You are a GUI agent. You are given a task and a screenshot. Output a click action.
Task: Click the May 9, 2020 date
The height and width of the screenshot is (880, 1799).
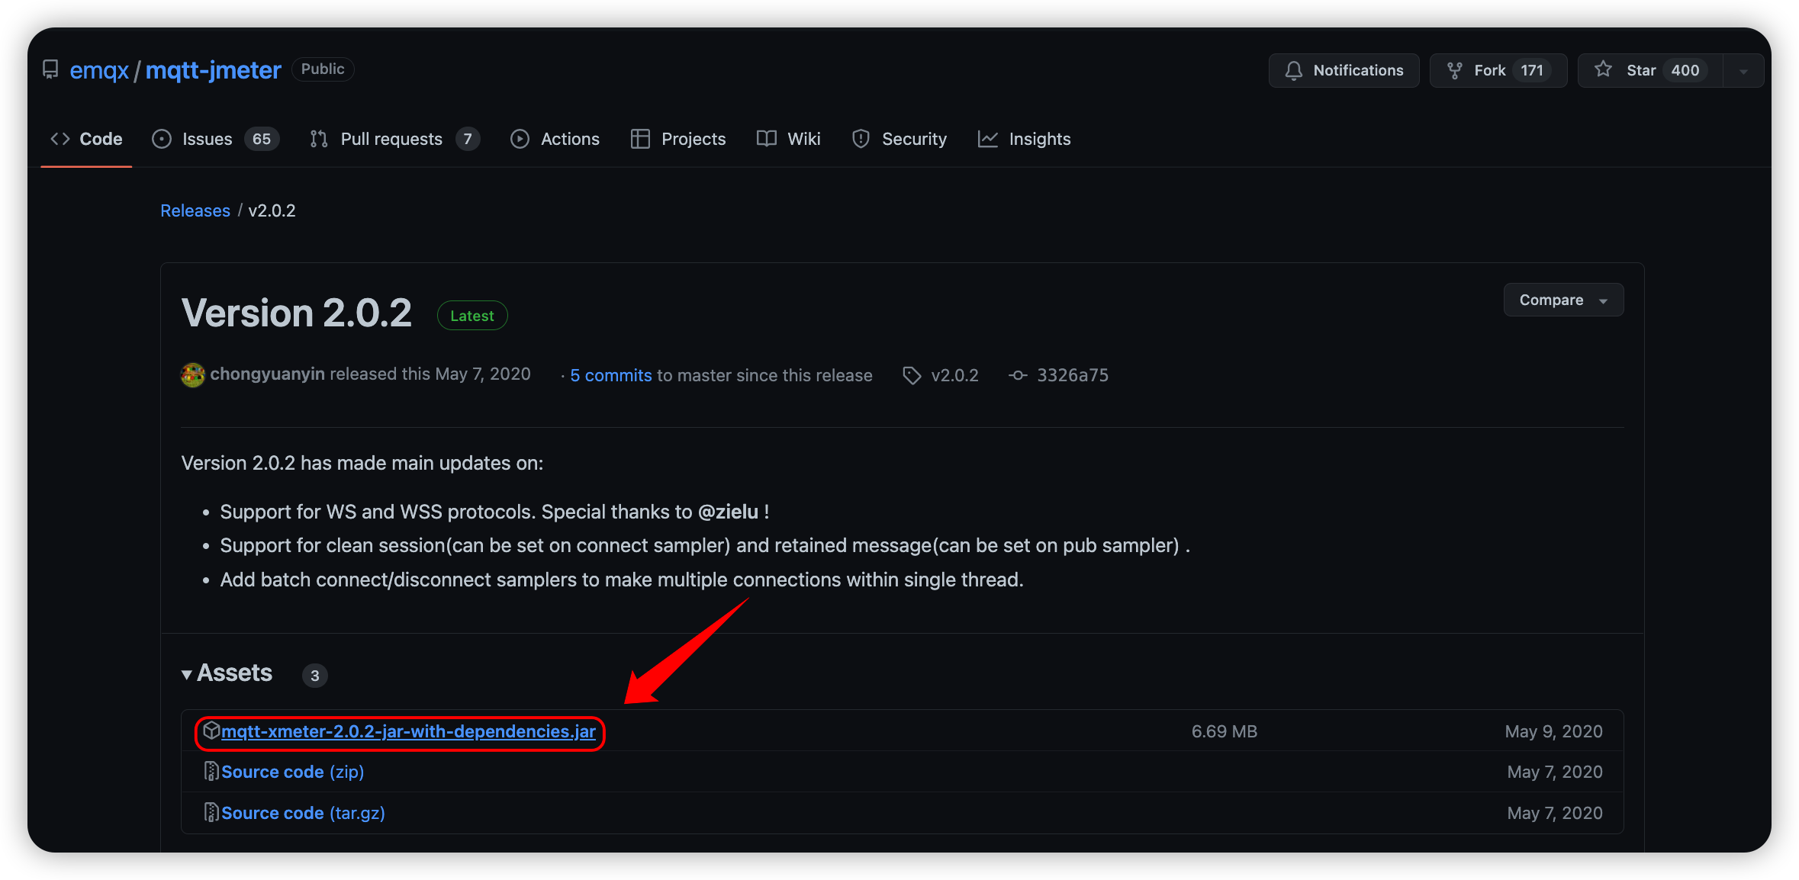click(1553, 731)
